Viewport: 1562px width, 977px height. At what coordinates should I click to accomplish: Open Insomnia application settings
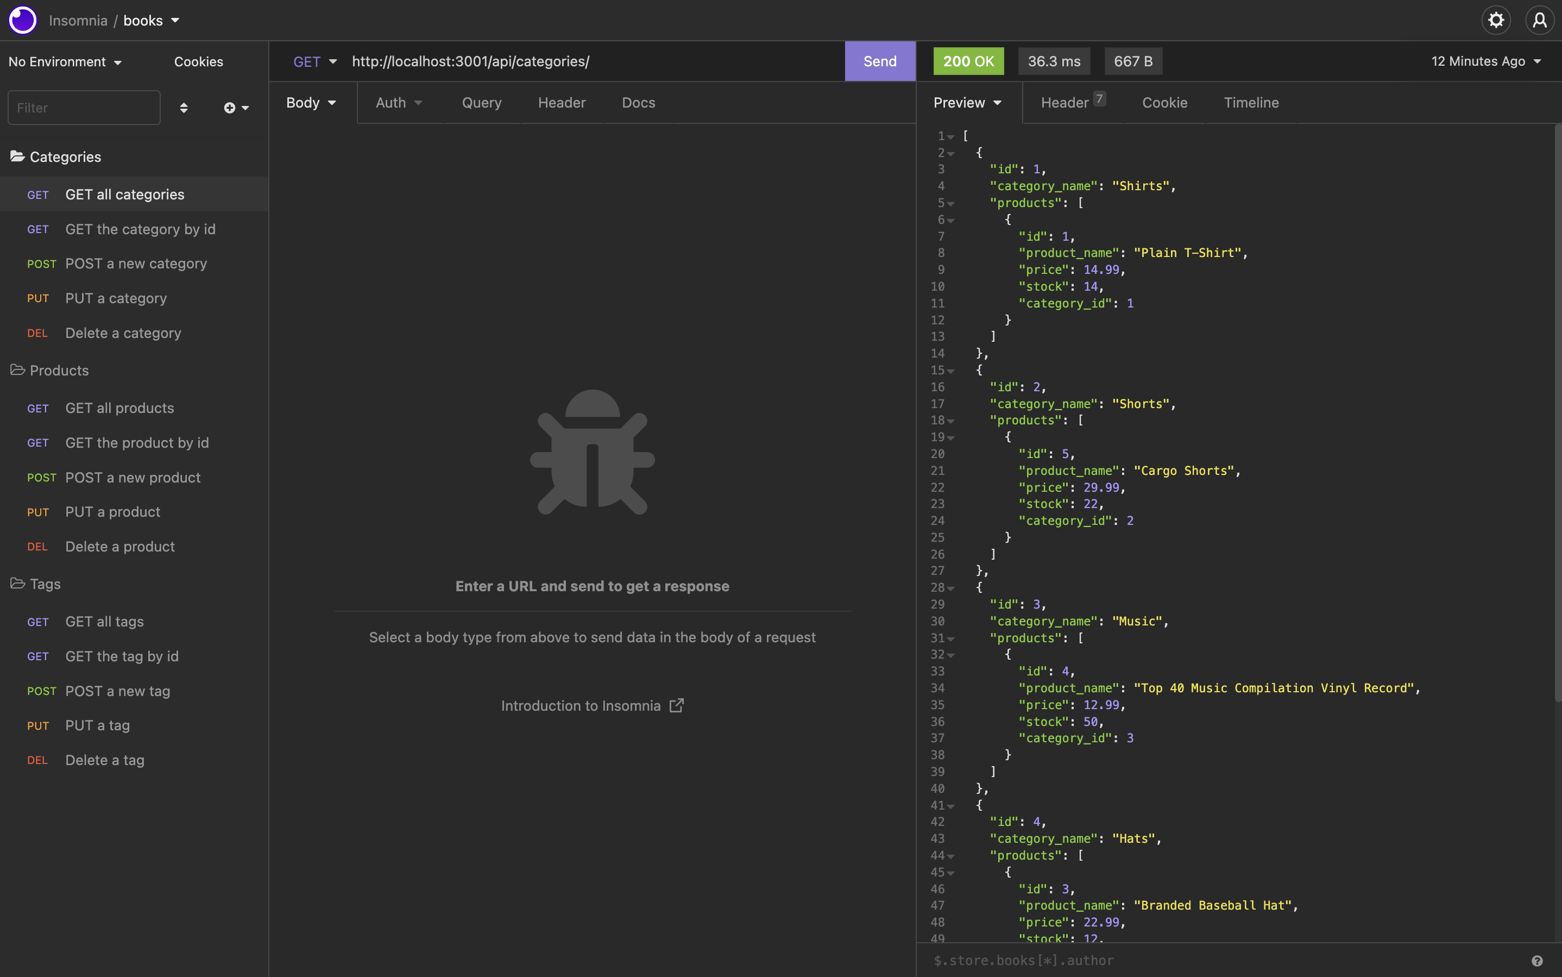point(1496,20)
